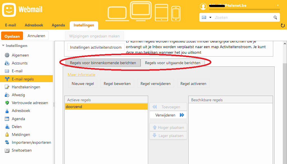Screen dimensions: 287x164
Task: Switch to the Adresboek top tab
Action: point(34,25)
